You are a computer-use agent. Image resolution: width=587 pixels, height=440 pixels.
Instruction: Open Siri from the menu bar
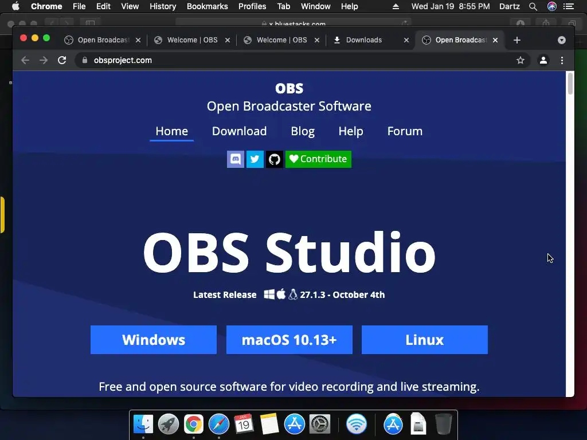coord(552,6)
